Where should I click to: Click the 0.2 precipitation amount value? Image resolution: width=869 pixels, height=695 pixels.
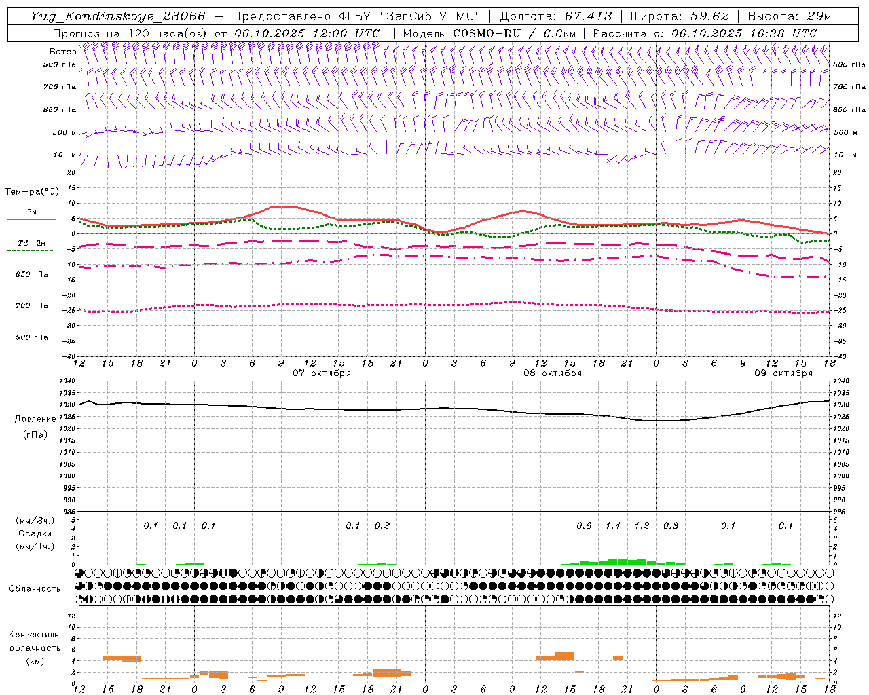(x=382, y=526)
